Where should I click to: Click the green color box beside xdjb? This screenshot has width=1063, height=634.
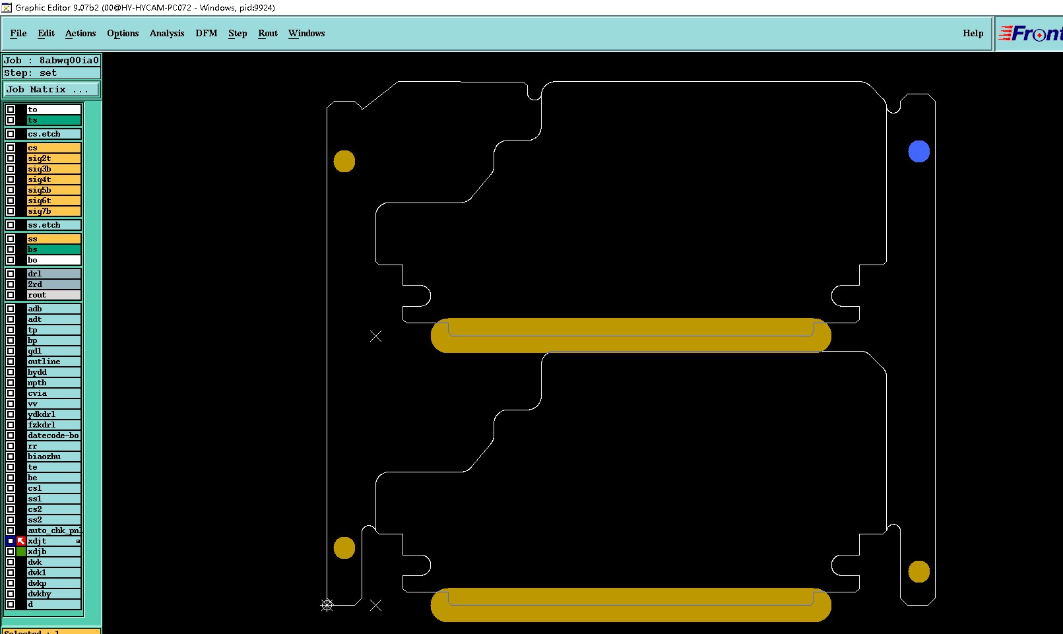(21, 552)
